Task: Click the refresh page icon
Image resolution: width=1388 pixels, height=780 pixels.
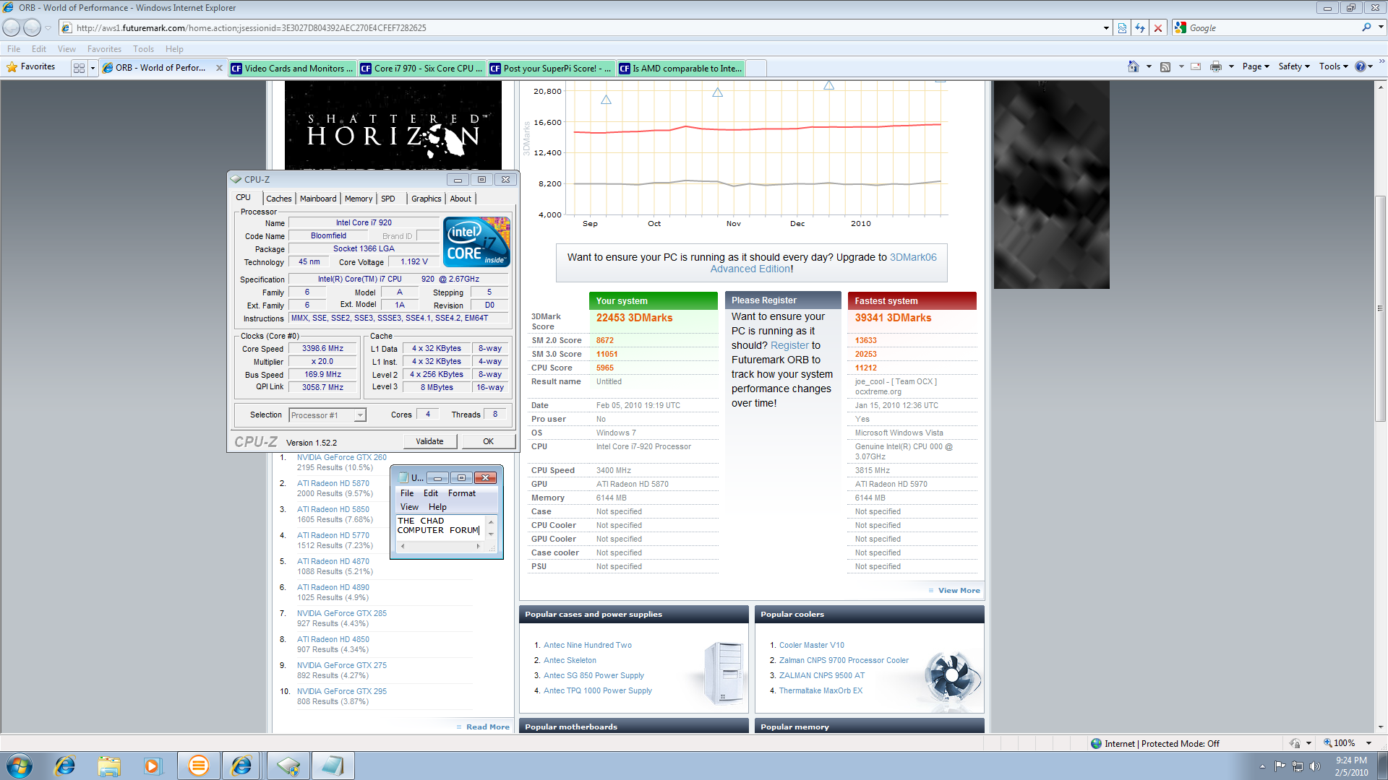Action: (x=1140, y=28)
